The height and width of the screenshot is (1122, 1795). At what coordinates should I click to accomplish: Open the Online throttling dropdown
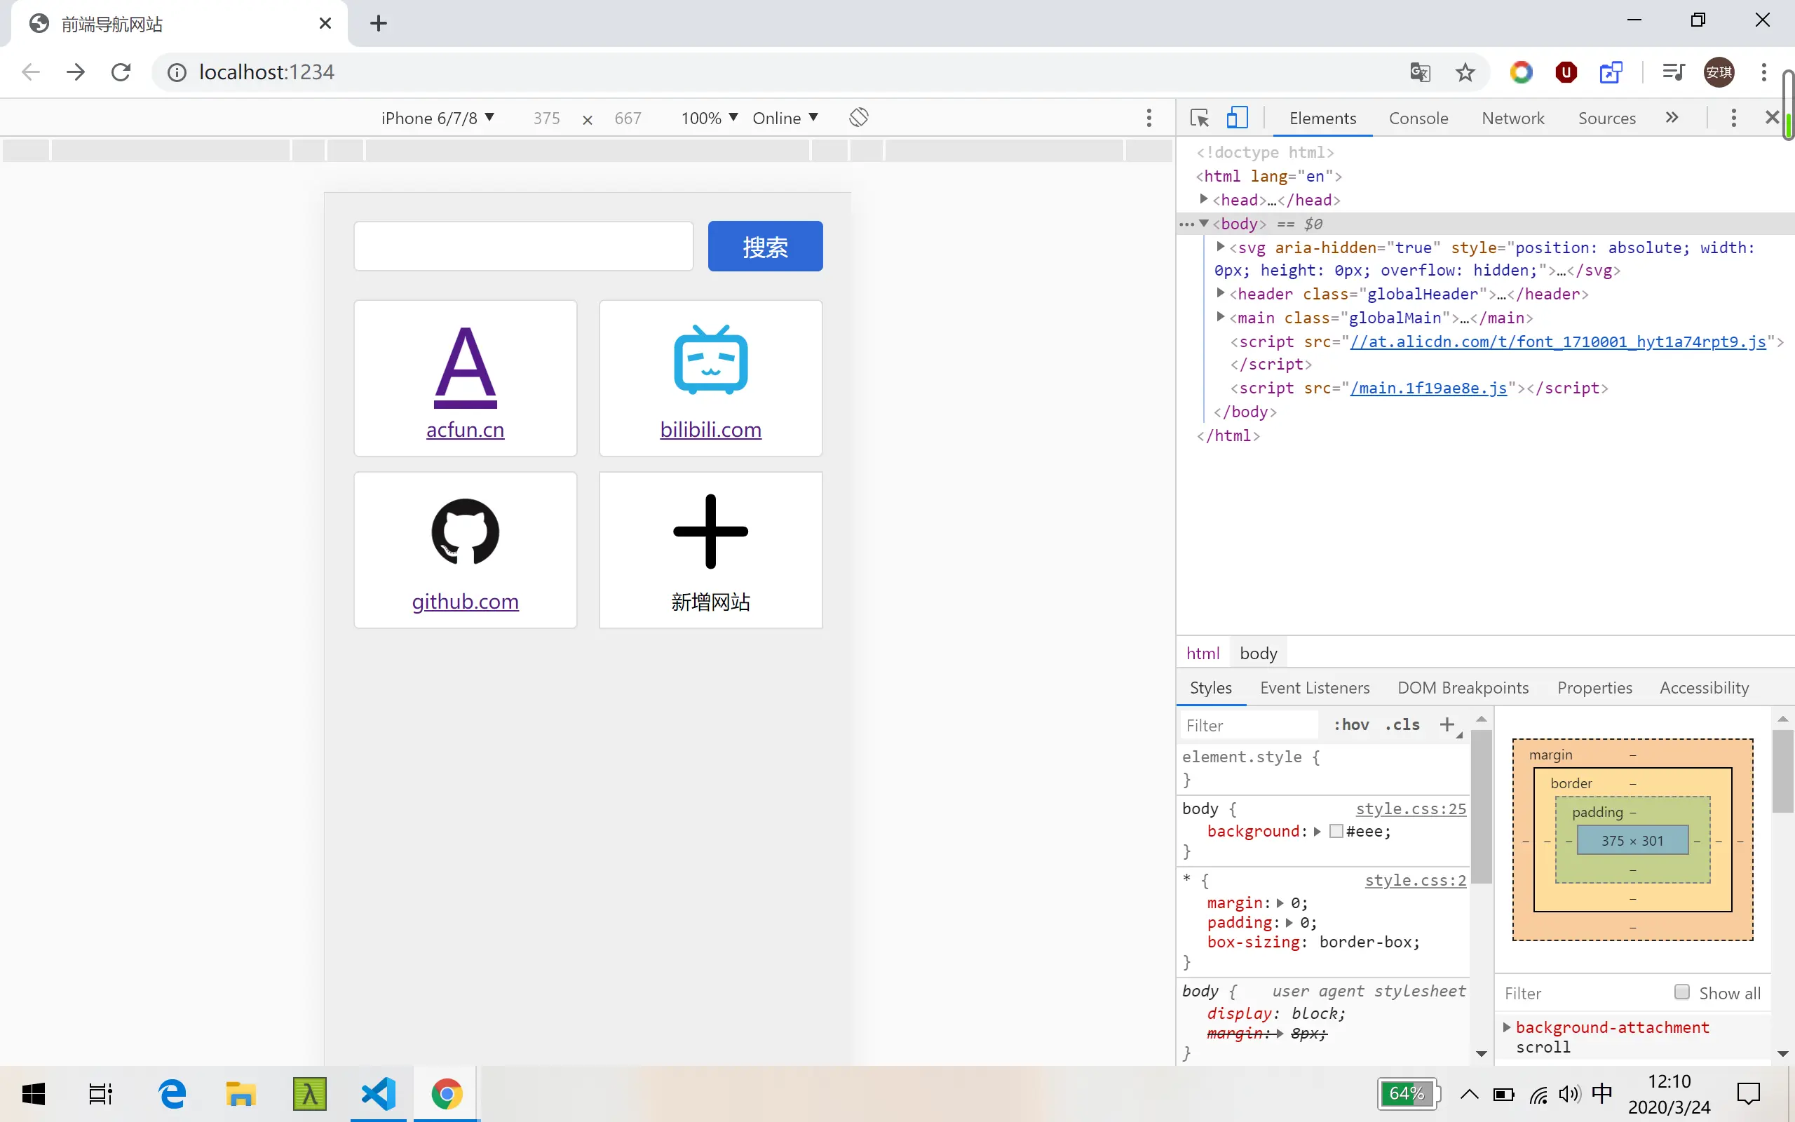point(785,118)
